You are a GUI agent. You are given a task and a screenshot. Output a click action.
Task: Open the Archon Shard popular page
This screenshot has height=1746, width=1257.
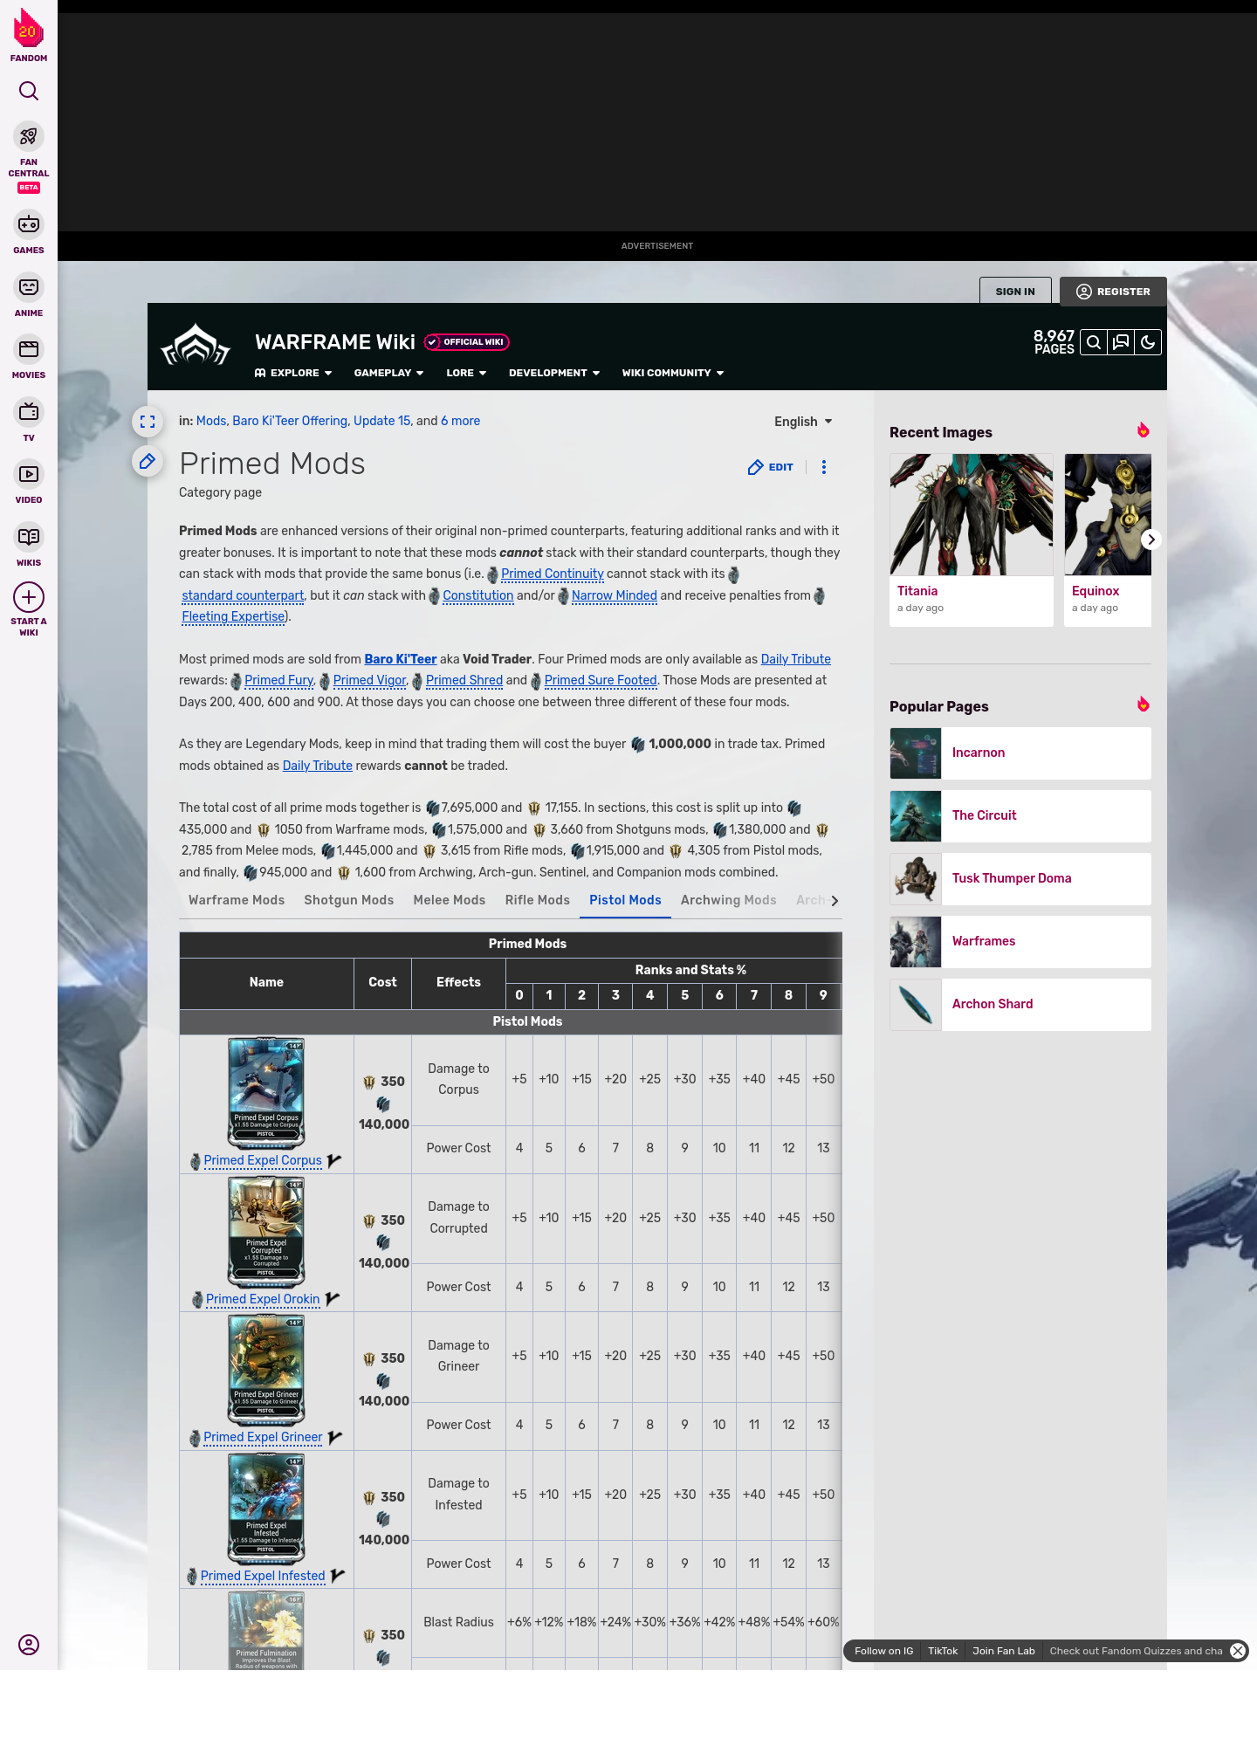(x=1020, y=1004)
